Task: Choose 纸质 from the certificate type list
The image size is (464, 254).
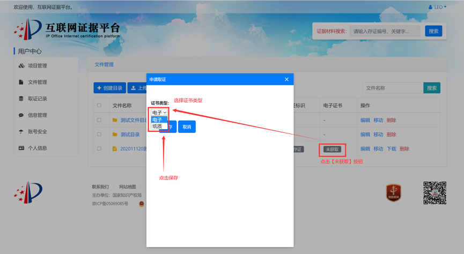Action: [157, 126]
